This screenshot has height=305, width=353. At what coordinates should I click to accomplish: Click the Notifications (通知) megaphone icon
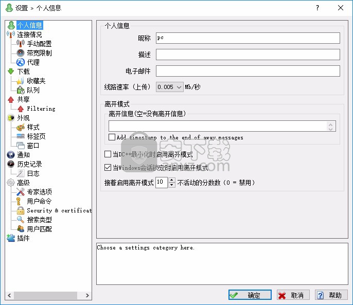click(x=11, y=155)
